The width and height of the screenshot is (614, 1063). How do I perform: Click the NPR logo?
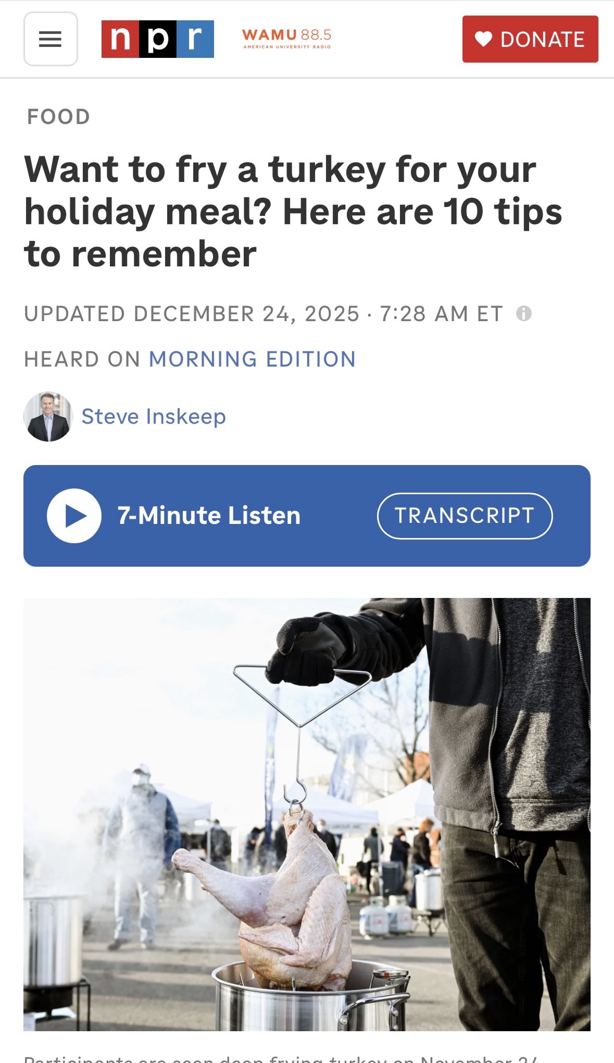(x=158, y=39)
